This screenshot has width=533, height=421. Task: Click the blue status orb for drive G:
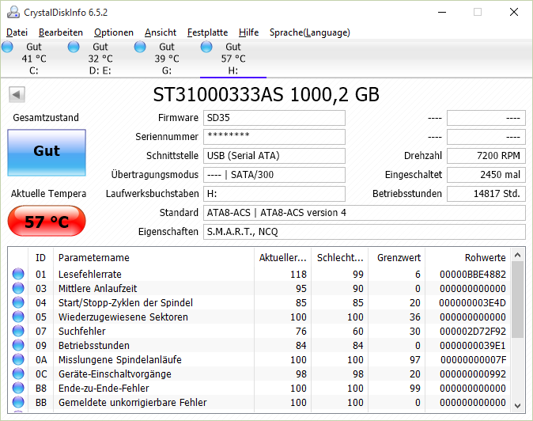click(140, 47)
